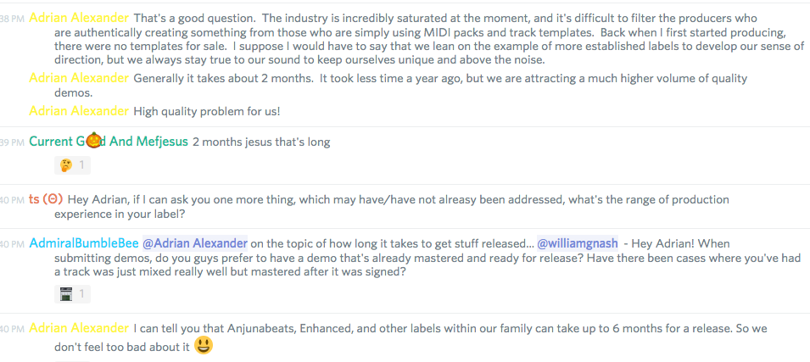Click Adrian Alexander's name on the '2 months' reply
This screenshot has height=362, width=810.
79,78
